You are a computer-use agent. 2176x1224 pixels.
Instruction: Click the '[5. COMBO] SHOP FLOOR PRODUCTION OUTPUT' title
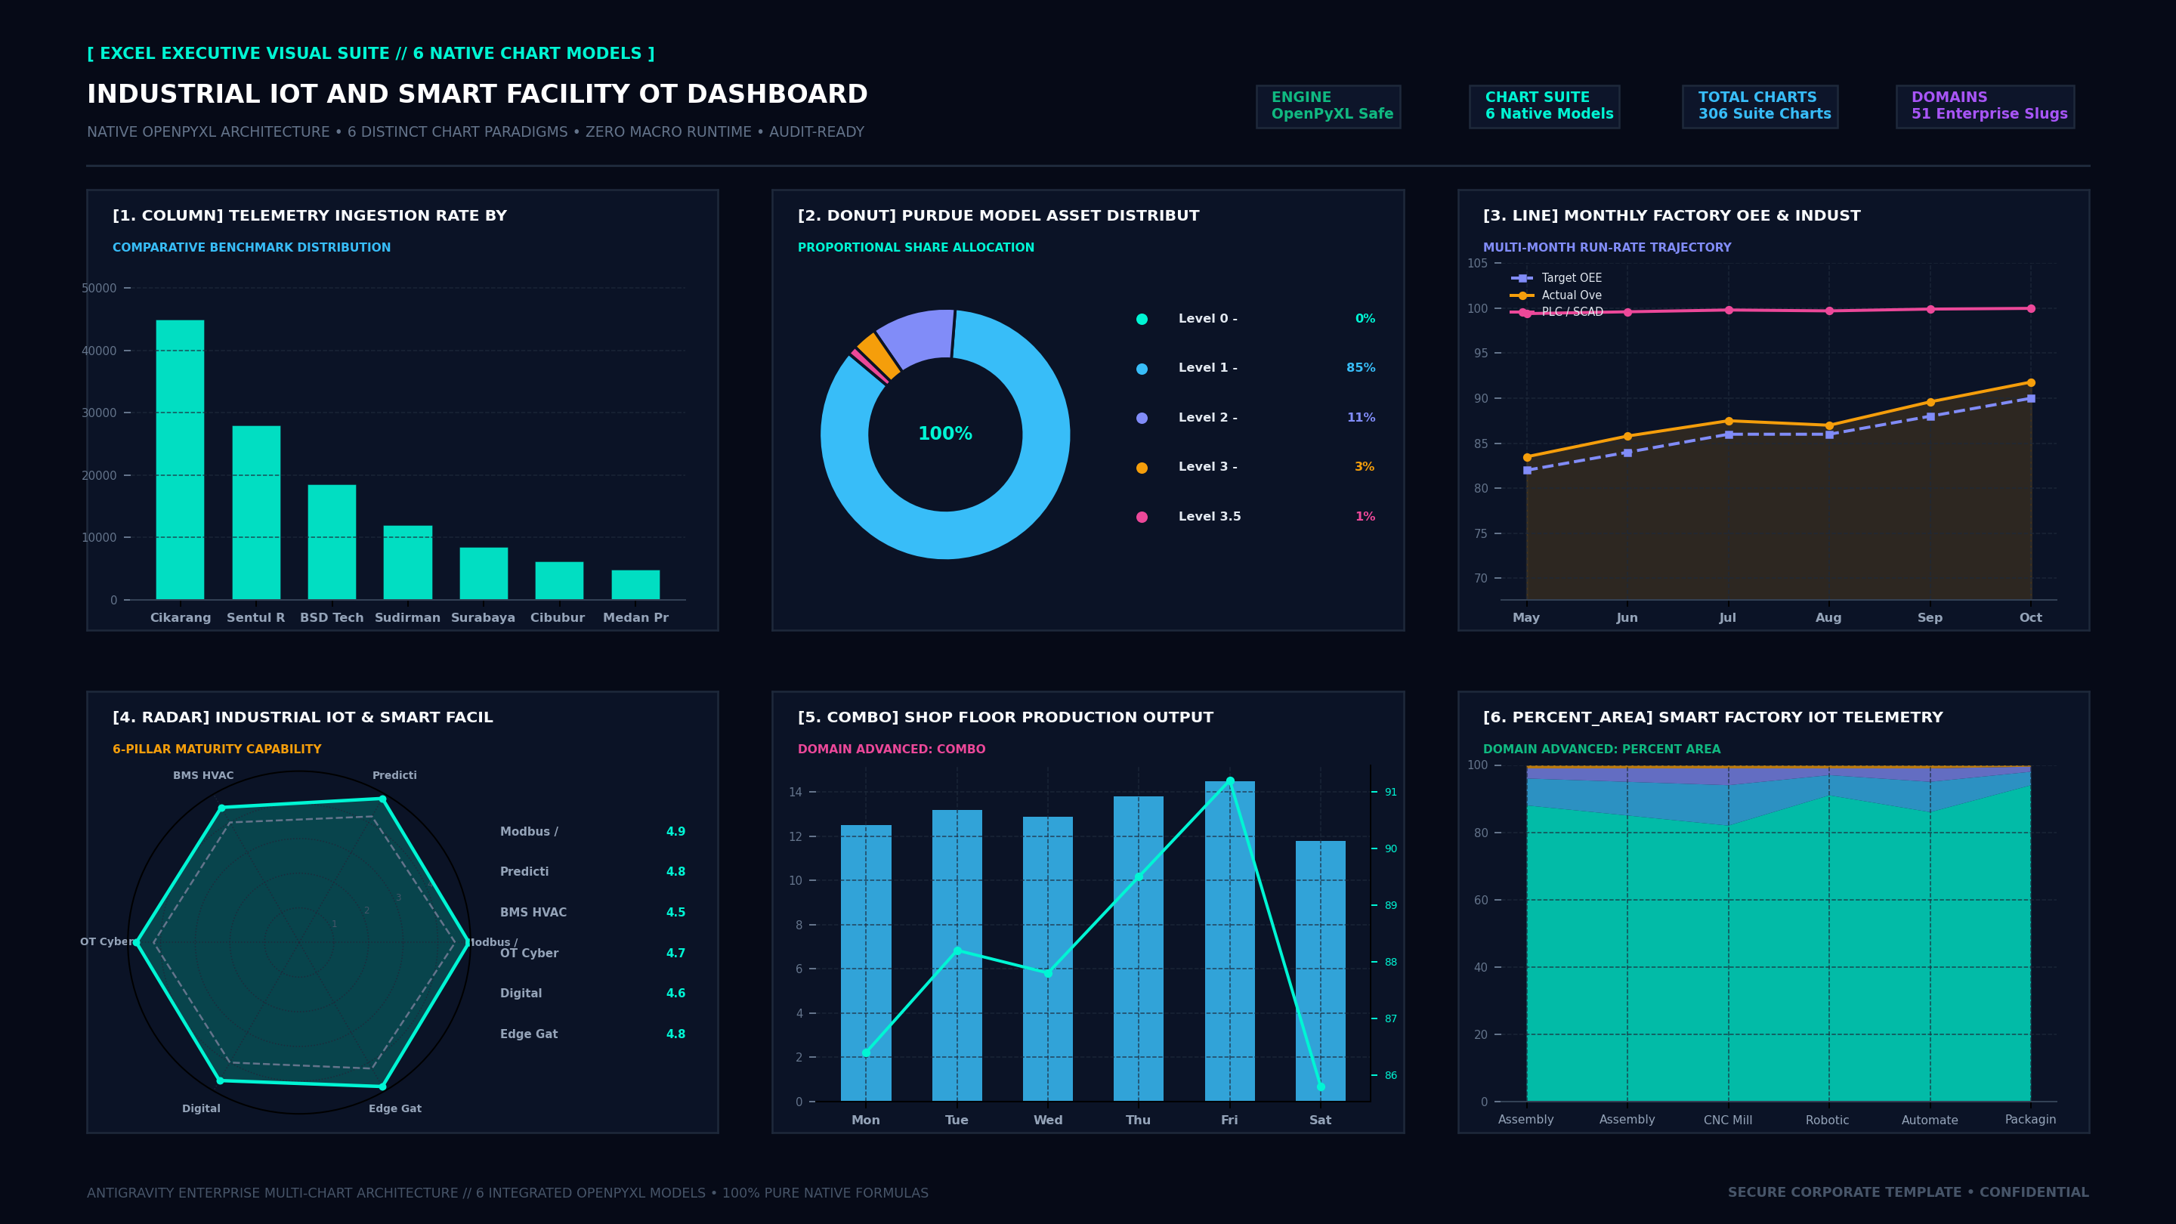tap(1005, 718)
